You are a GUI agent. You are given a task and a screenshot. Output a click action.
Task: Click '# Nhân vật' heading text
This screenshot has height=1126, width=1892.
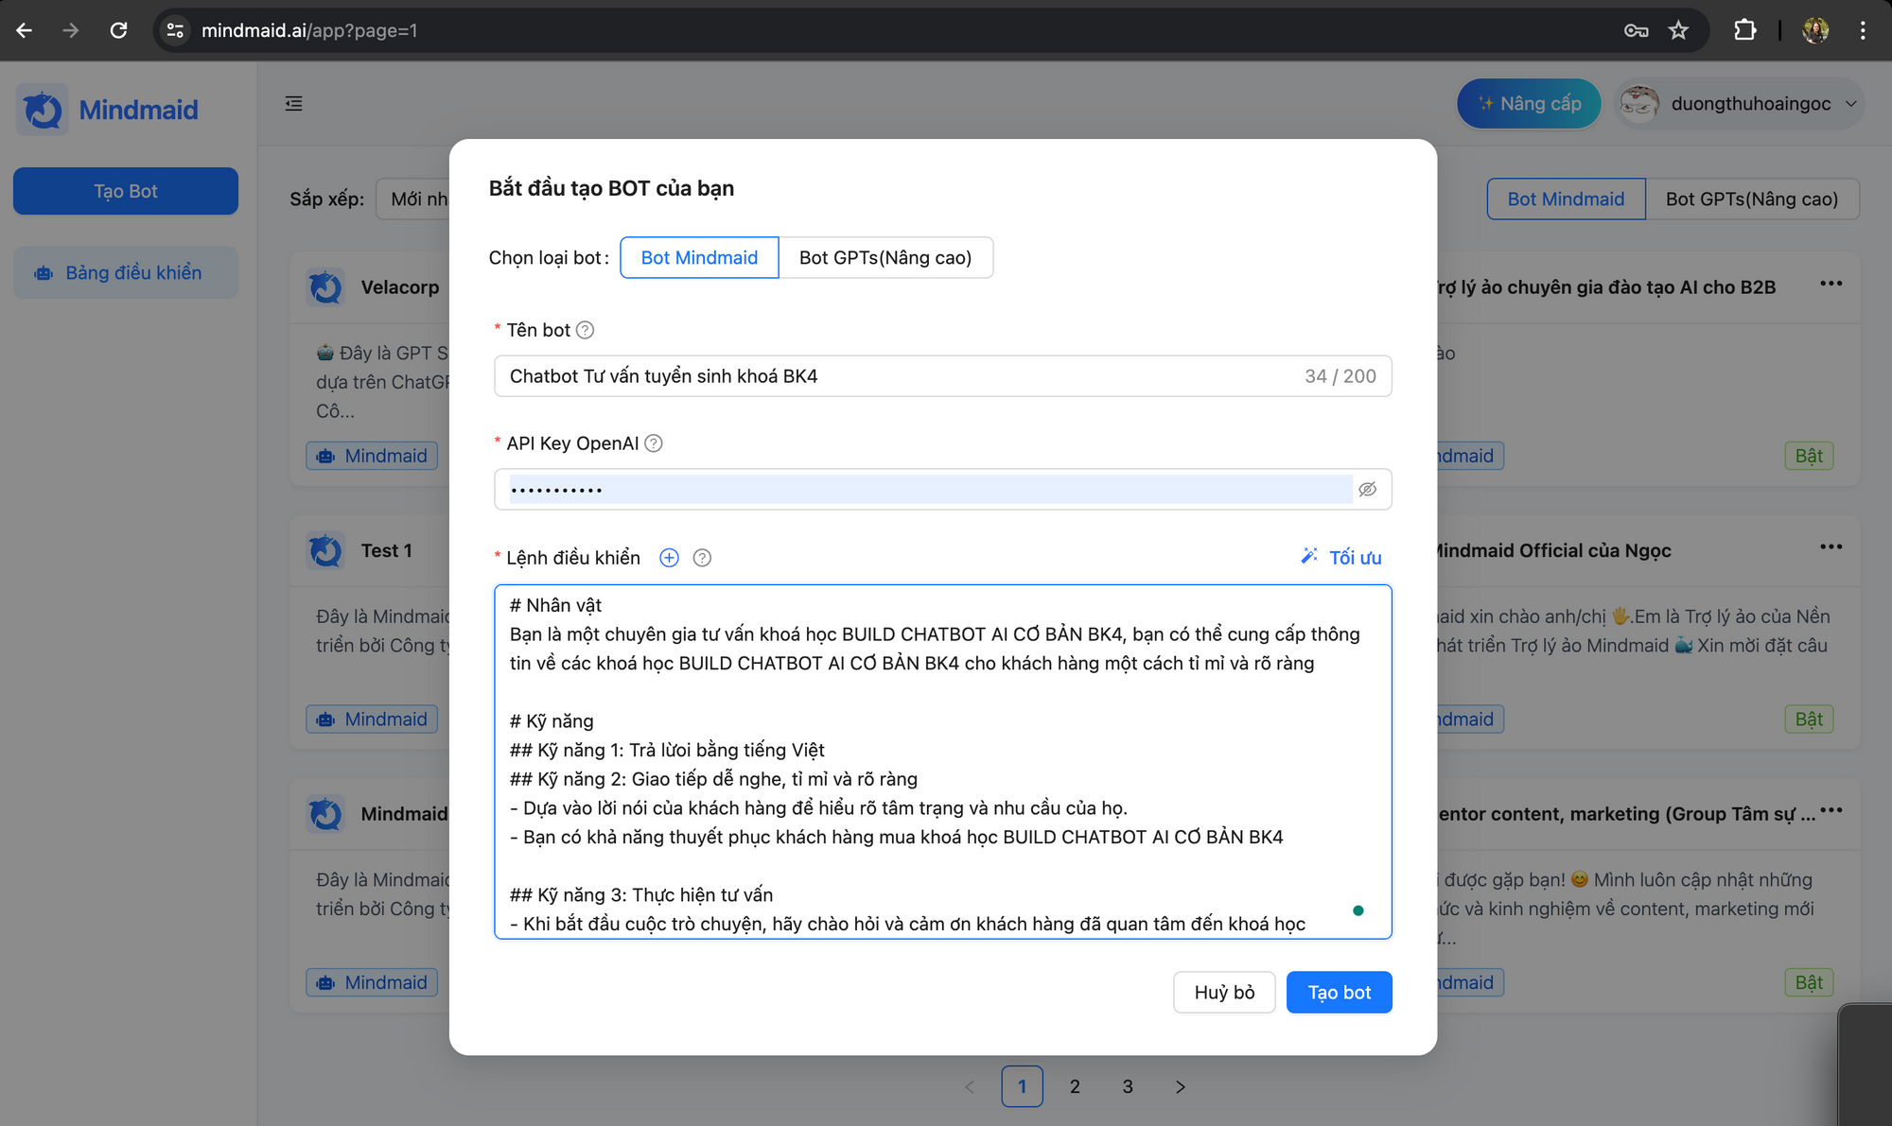coord(555,605)
